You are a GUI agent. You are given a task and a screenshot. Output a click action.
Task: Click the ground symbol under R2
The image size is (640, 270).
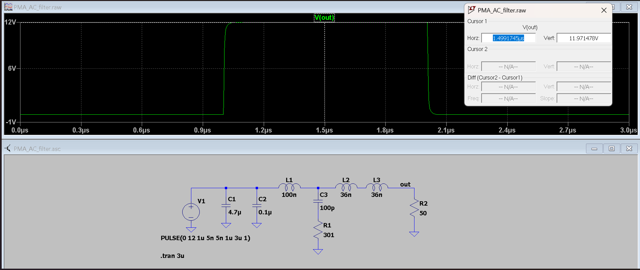click(414, 234)
